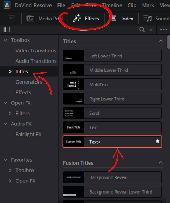The image size is (170, 203).
Task: Select Background Reveal Fusion title
Action: (112, 177)
